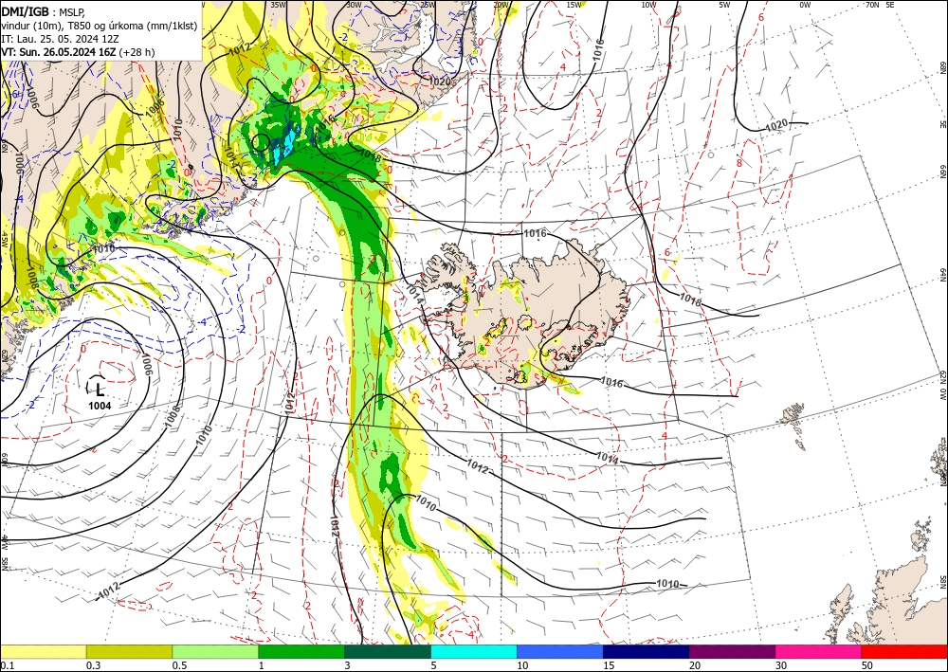
Task: Click the '20' legend value
Action: point(695,665)
